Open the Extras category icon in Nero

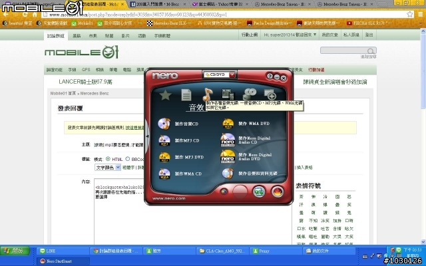coord(270,94)
